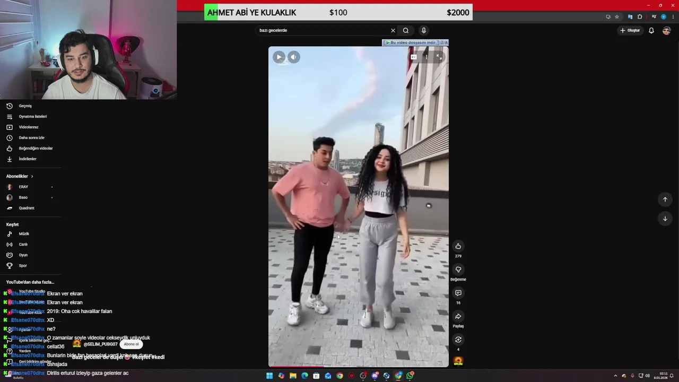Open Google Translate extension icon
Image resolution: width=679 pixels, height=382 pixels.
tap(630, 16)
